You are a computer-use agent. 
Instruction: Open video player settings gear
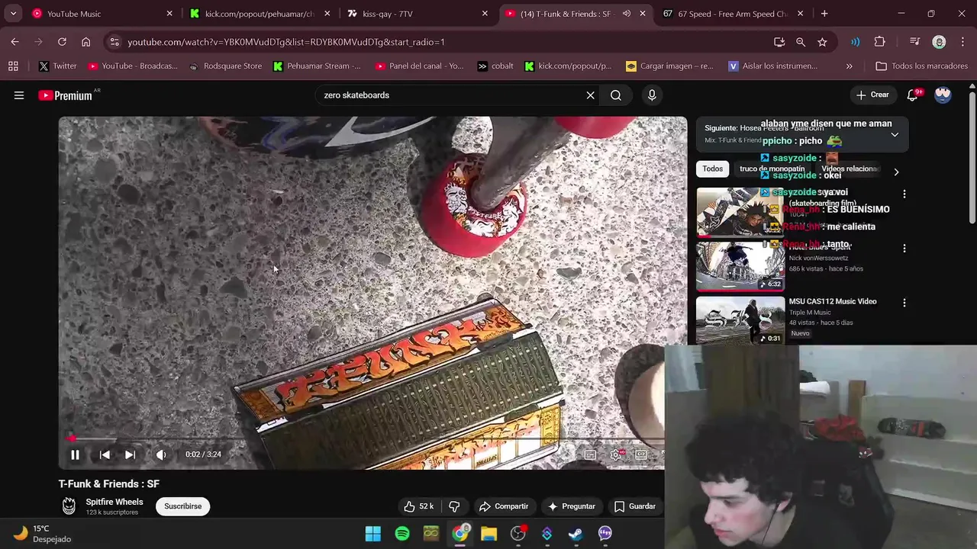(616, 454)
